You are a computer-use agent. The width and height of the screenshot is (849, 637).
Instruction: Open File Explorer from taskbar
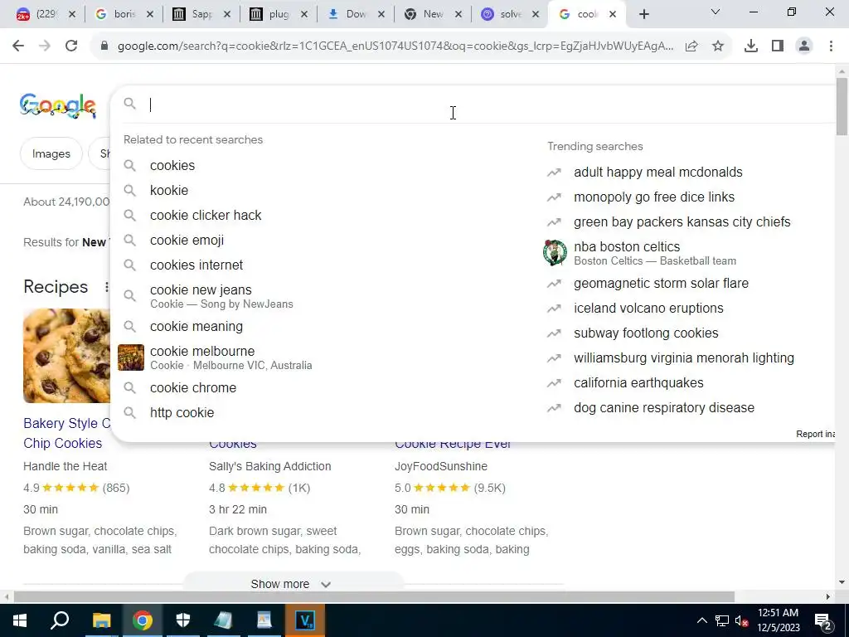(x=101, y=620)
